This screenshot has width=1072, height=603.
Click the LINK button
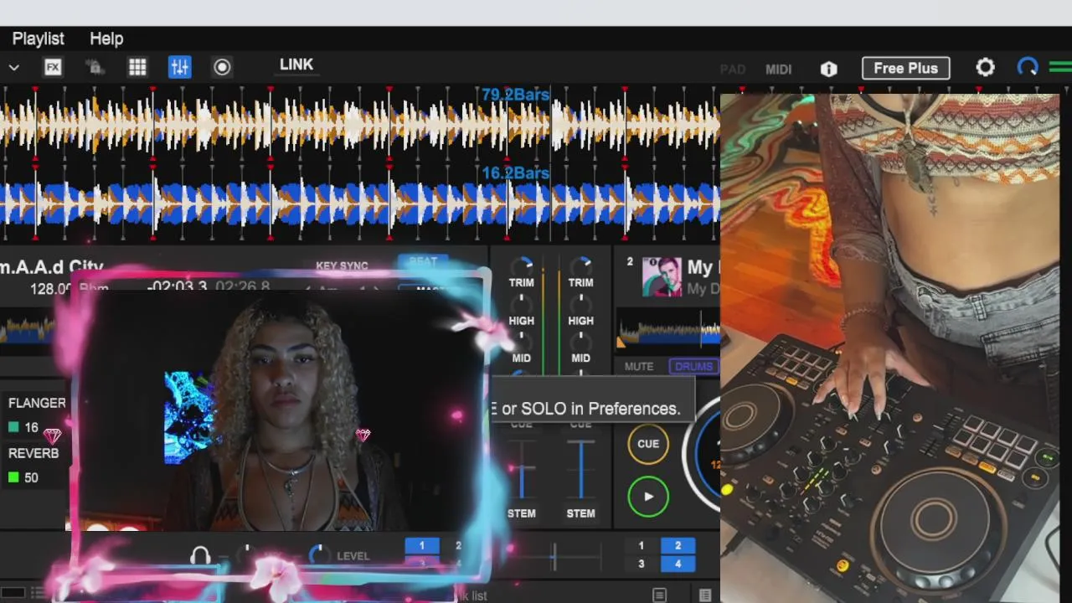[x=296, y=64]
